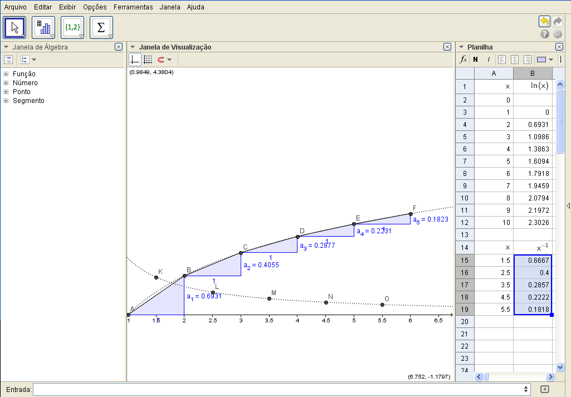Pick the cell background color swatch

tap(541, 59)
